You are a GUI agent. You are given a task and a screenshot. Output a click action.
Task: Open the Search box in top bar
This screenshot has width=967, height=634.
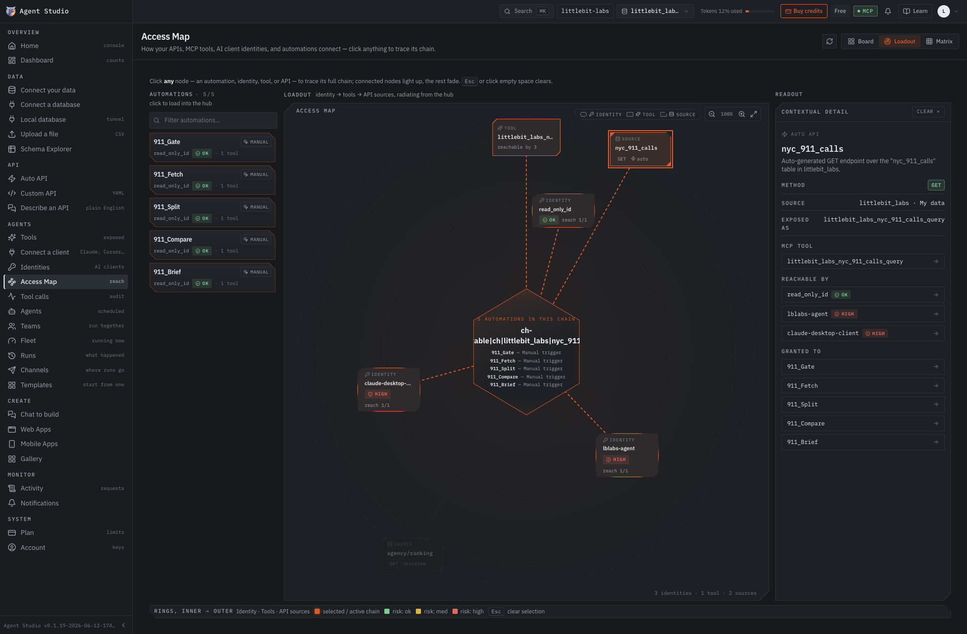click(526, 11)
